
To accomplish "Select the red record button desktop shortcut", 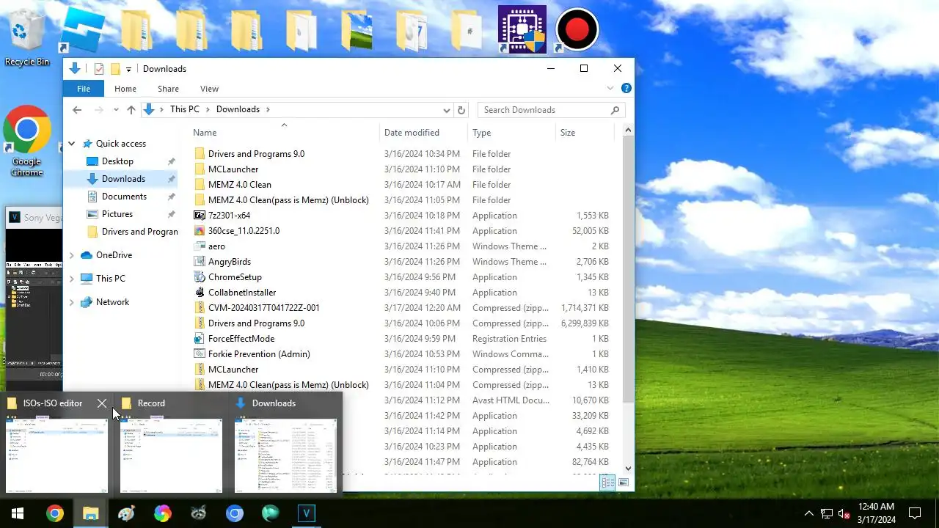I will click(577, 29).
